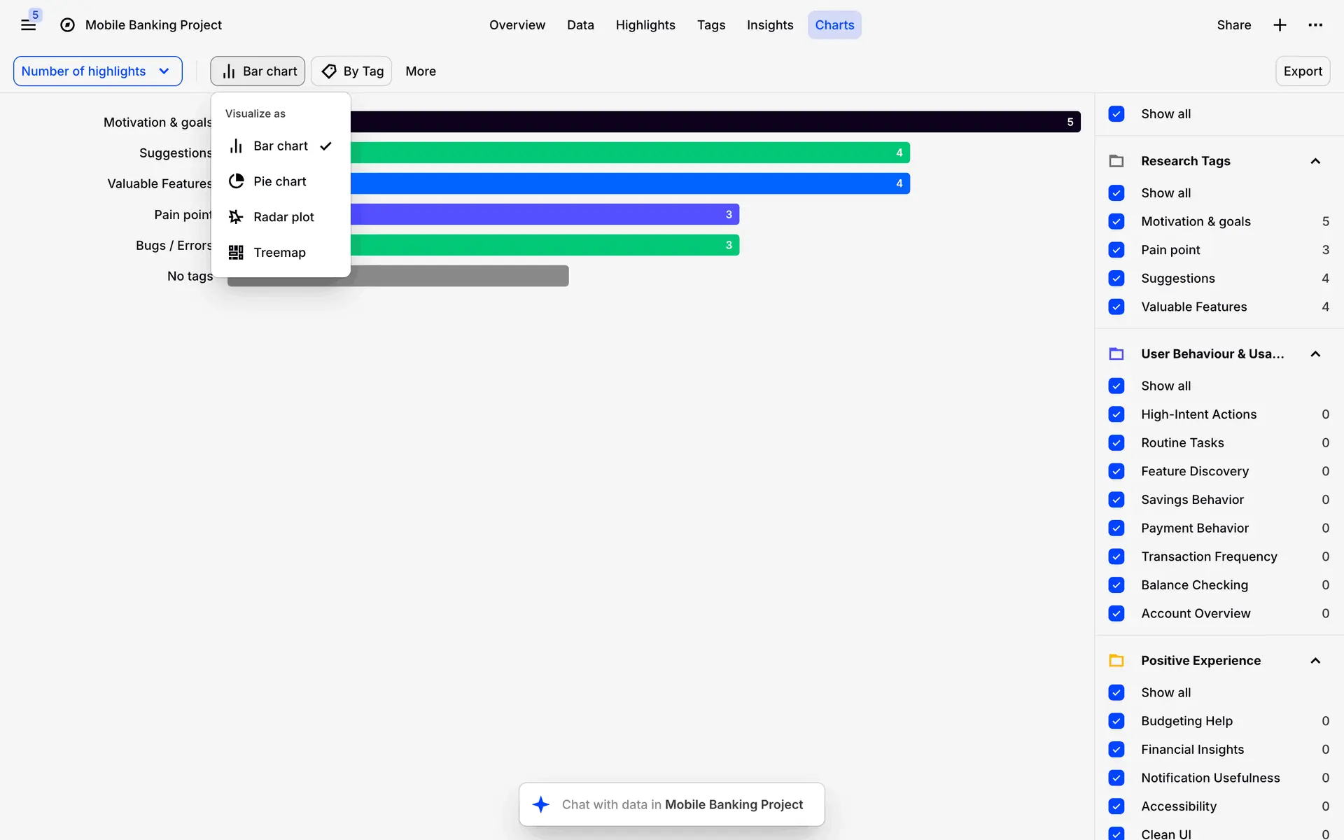Image resolution: width=1344 pixels, height=840 pixels.
Task: Collapse the Research Tags section
Action: pyautogui.click(x=1315, y=161)
